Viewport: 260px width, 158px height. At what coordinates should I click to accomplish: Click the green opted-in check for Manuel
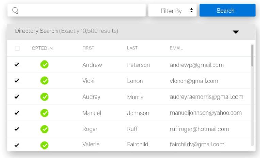pyautogui.click(x=45, y=113)
